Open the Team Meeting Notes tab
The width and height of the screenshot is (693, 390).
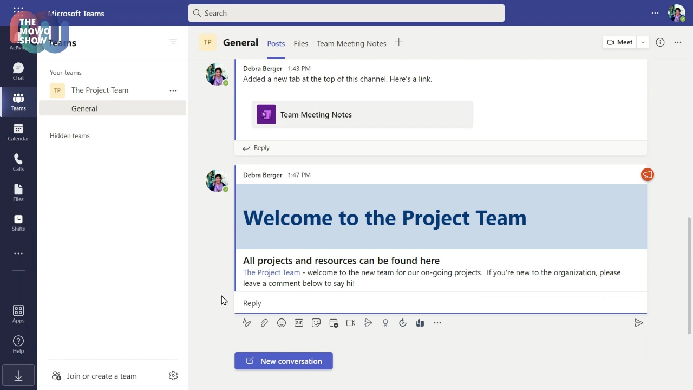coord(351,43)
